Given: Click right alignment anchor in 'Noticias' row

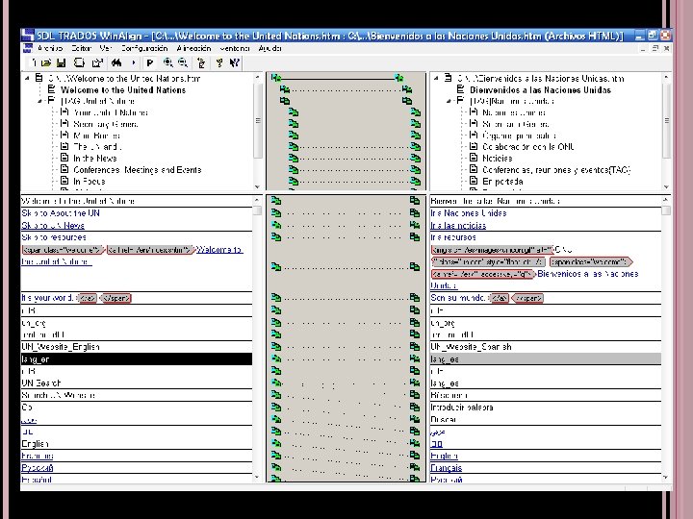Looking at the screenshot, I should (x=416, y=158).
